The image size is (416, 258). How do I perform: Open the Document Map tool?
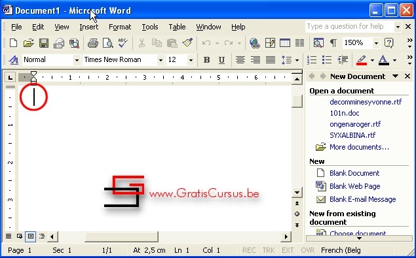(318, 43)
